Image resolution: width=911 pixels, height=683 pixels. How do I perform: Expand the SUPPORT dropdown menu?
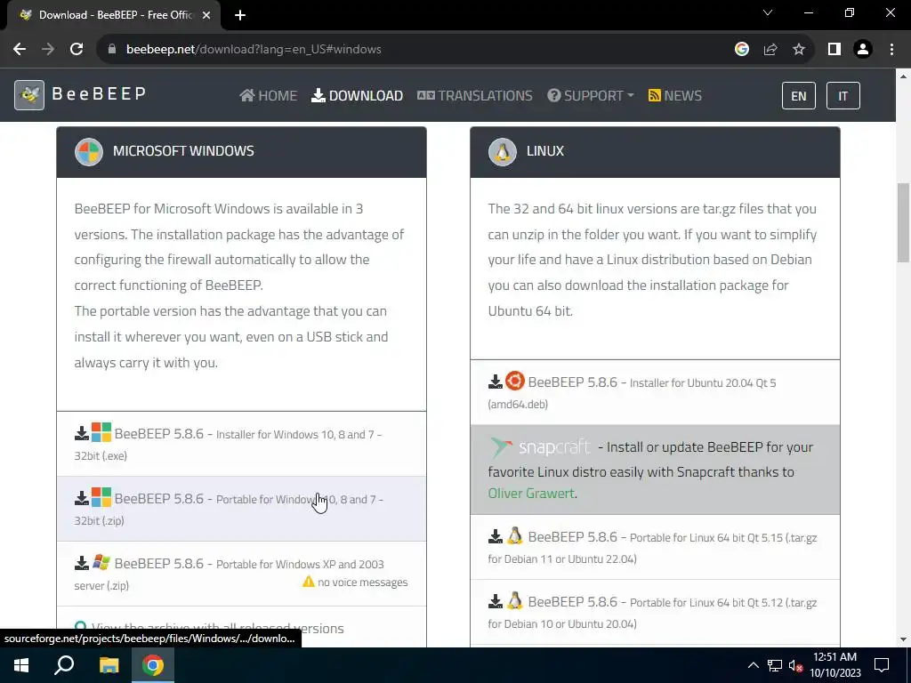(x=591, y=96)
